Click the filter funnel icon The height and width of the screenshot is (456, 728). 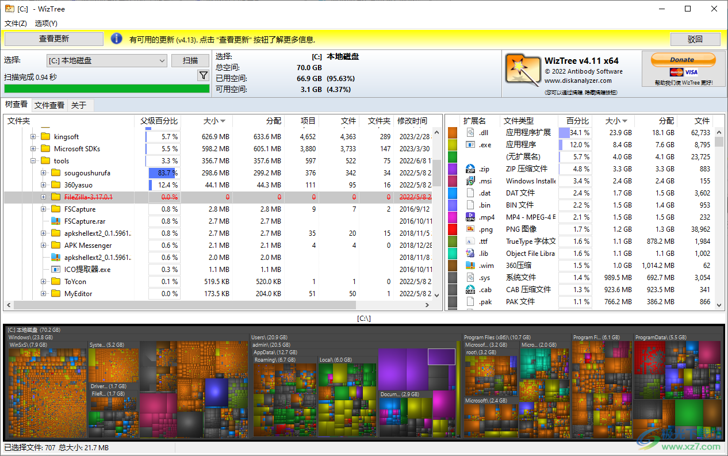click(x=203, y=75)
